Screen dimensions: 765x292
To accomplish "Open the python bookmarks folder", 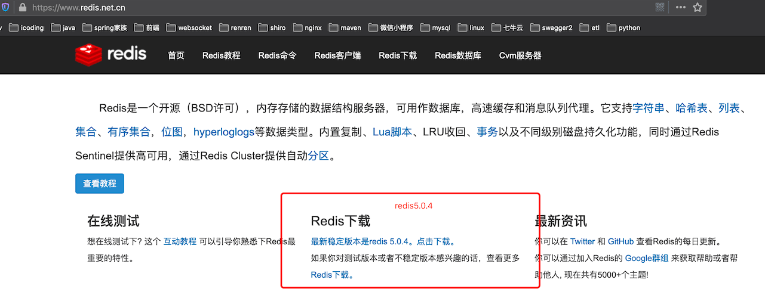I will pyautogui.click(x=623, y=27).
